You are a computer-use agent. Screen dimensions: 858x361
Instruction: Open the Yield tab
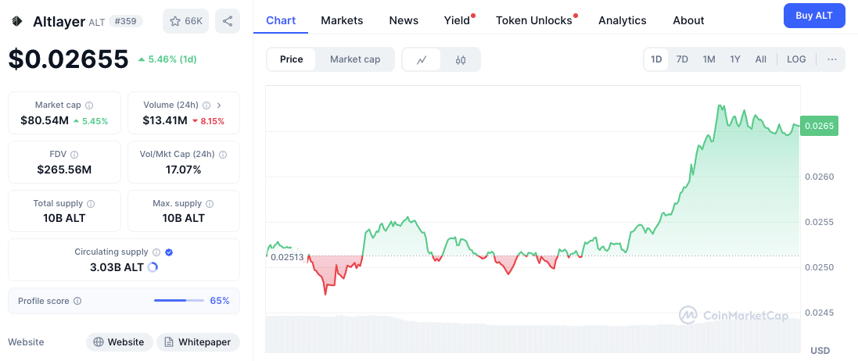[457, 20]
